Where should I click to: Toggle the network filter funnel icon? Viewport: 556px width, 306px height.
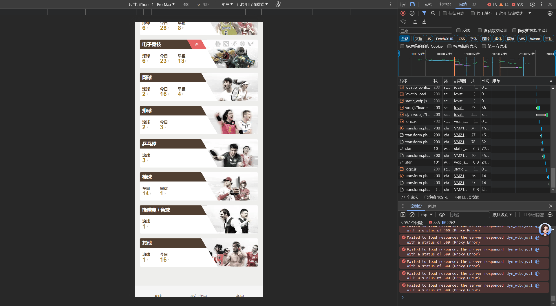[424, 13]
